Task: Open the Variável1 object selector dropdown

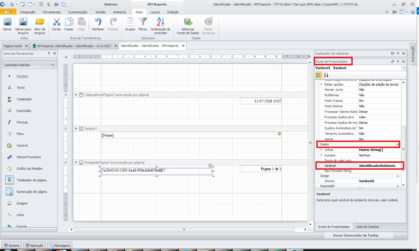Action: tap(404, 68)
